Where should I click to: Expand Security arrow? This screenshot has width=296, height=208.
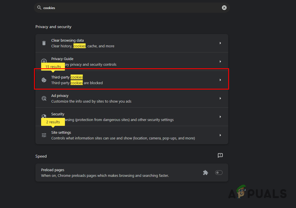tap(220, 117)
